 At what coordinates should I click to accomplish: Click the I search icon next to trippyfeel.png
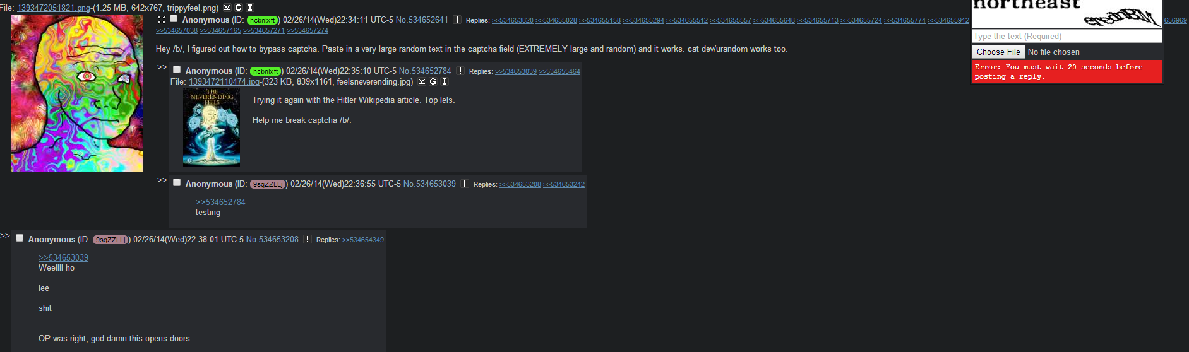click(249, 8)
